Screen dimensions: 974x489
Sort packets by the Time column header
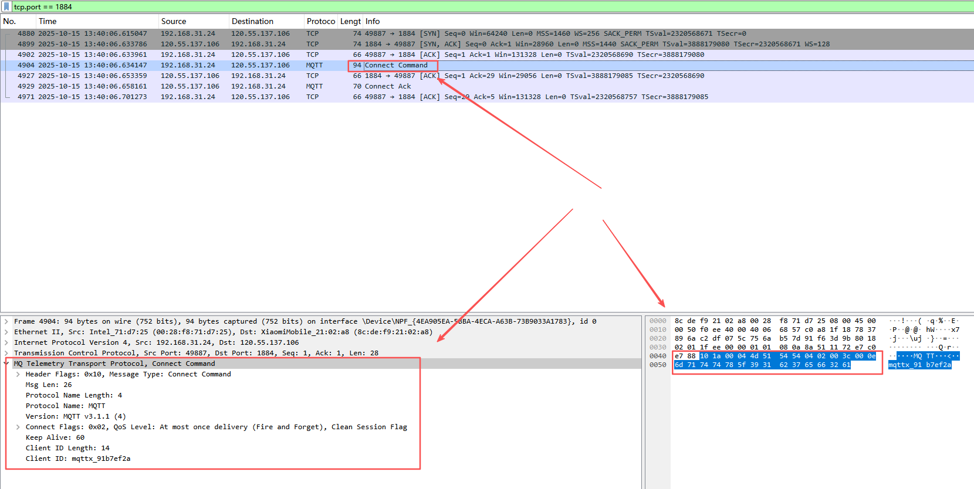click(x=48, y=21)
